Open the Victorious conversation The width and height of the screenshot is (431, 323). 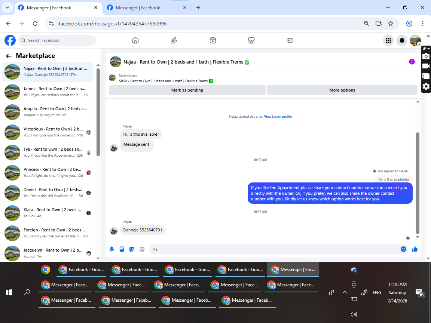[48, 132]
